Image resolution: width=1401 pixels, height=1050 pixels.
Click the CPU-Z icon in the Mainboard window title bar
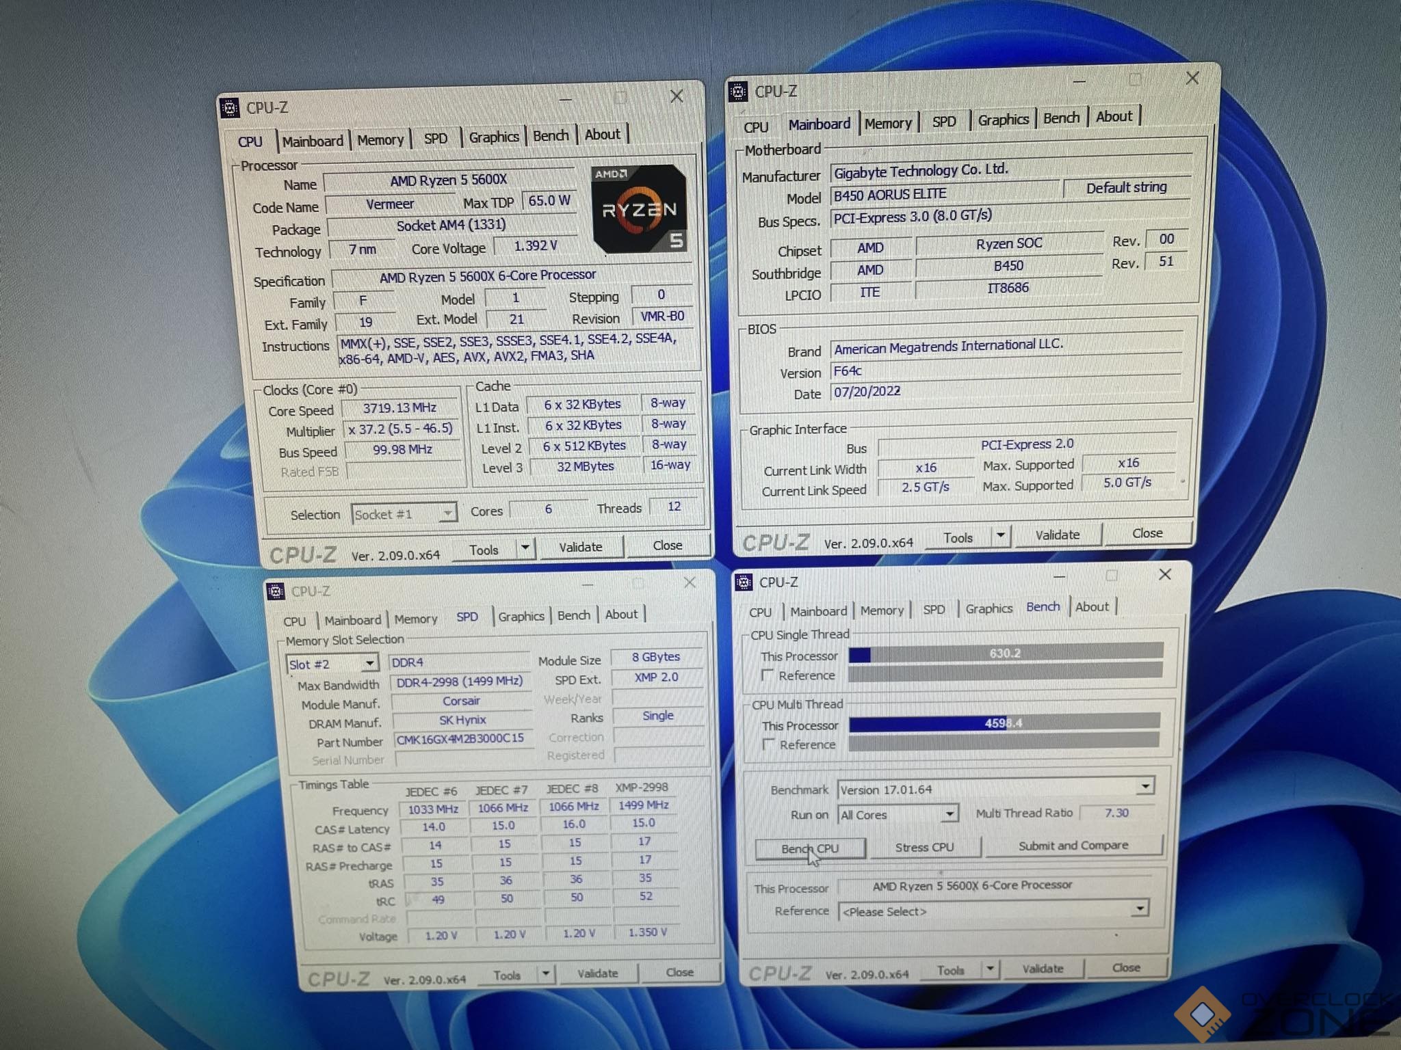737,92
